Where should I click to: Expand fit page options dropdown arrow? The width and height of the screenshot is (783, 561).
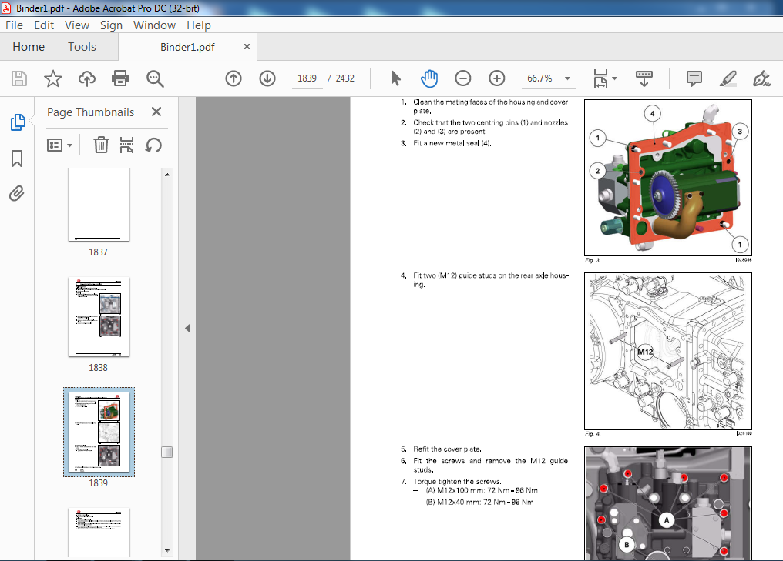point(615,78)
